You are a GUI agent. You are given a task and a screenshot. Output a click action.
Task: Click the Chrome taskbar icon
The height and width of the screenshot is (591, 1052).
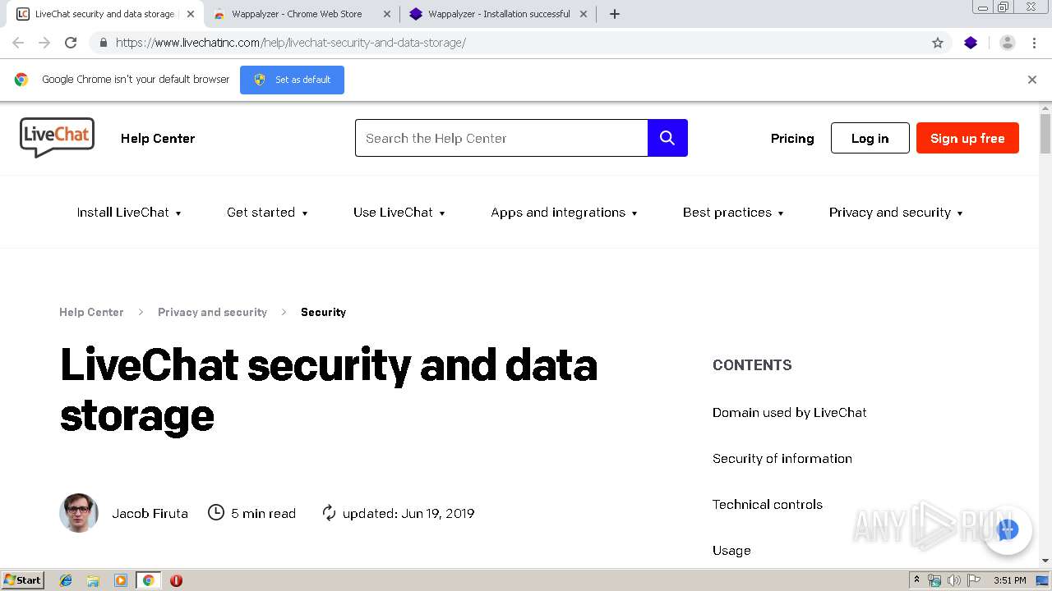149,580
